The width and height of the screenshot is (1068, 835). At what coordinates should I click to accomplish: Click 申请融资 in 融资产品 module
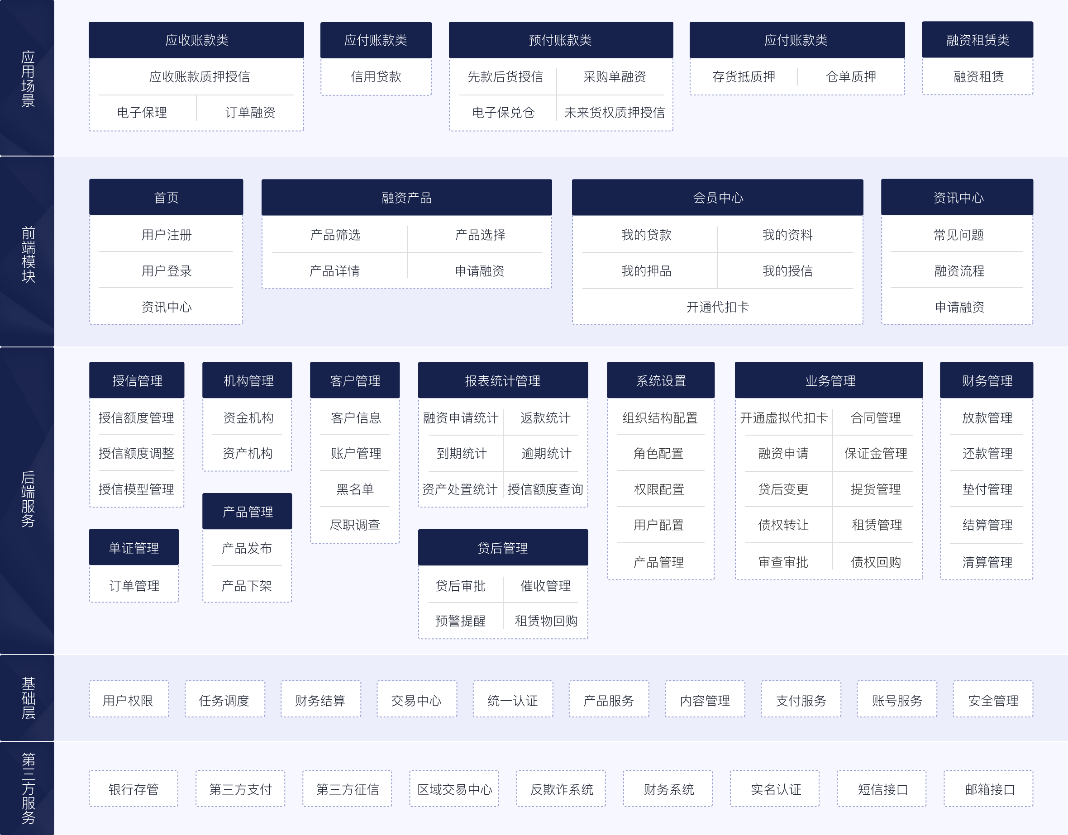pyautogui.click(x=480, y=271)
